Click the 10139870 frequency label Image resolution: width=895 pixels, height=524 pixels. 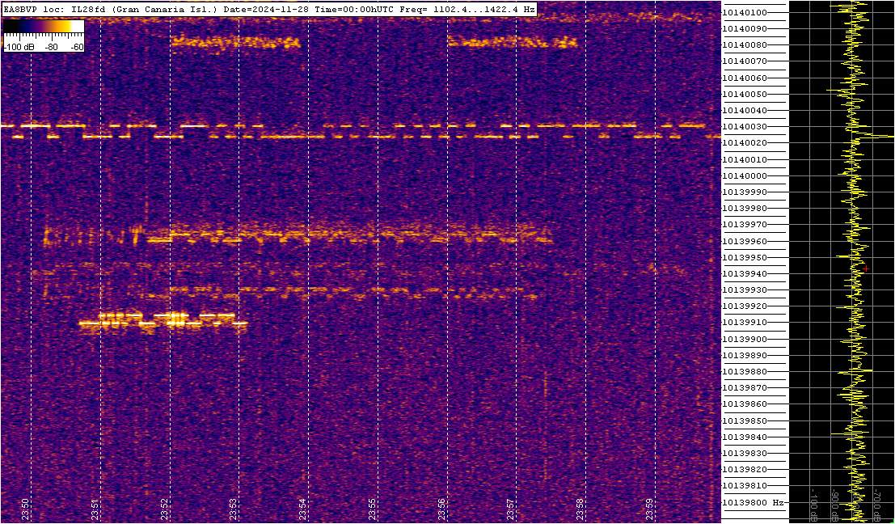coord(745,387)
